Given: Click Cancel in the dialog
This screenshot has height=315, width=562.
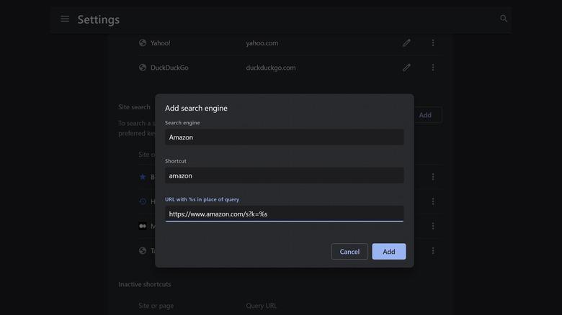Looking at the screenshot, I should click(349, 252).
